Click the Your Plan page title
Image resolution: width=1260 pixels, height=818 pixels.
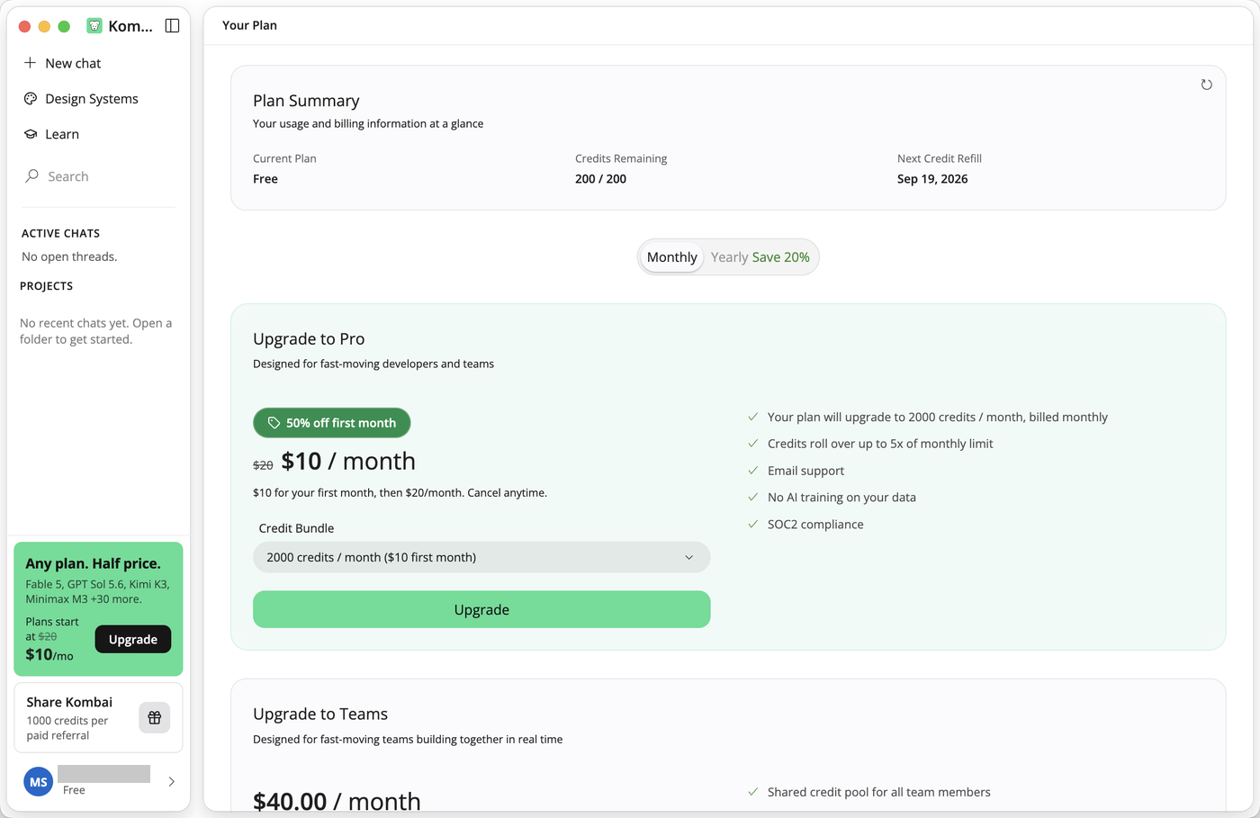coord(249,25)
